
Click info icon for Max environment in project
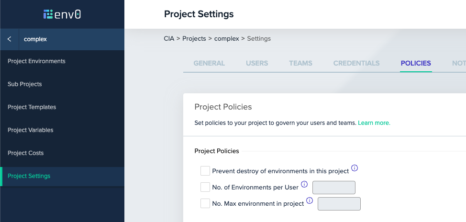tap(310, 200)
